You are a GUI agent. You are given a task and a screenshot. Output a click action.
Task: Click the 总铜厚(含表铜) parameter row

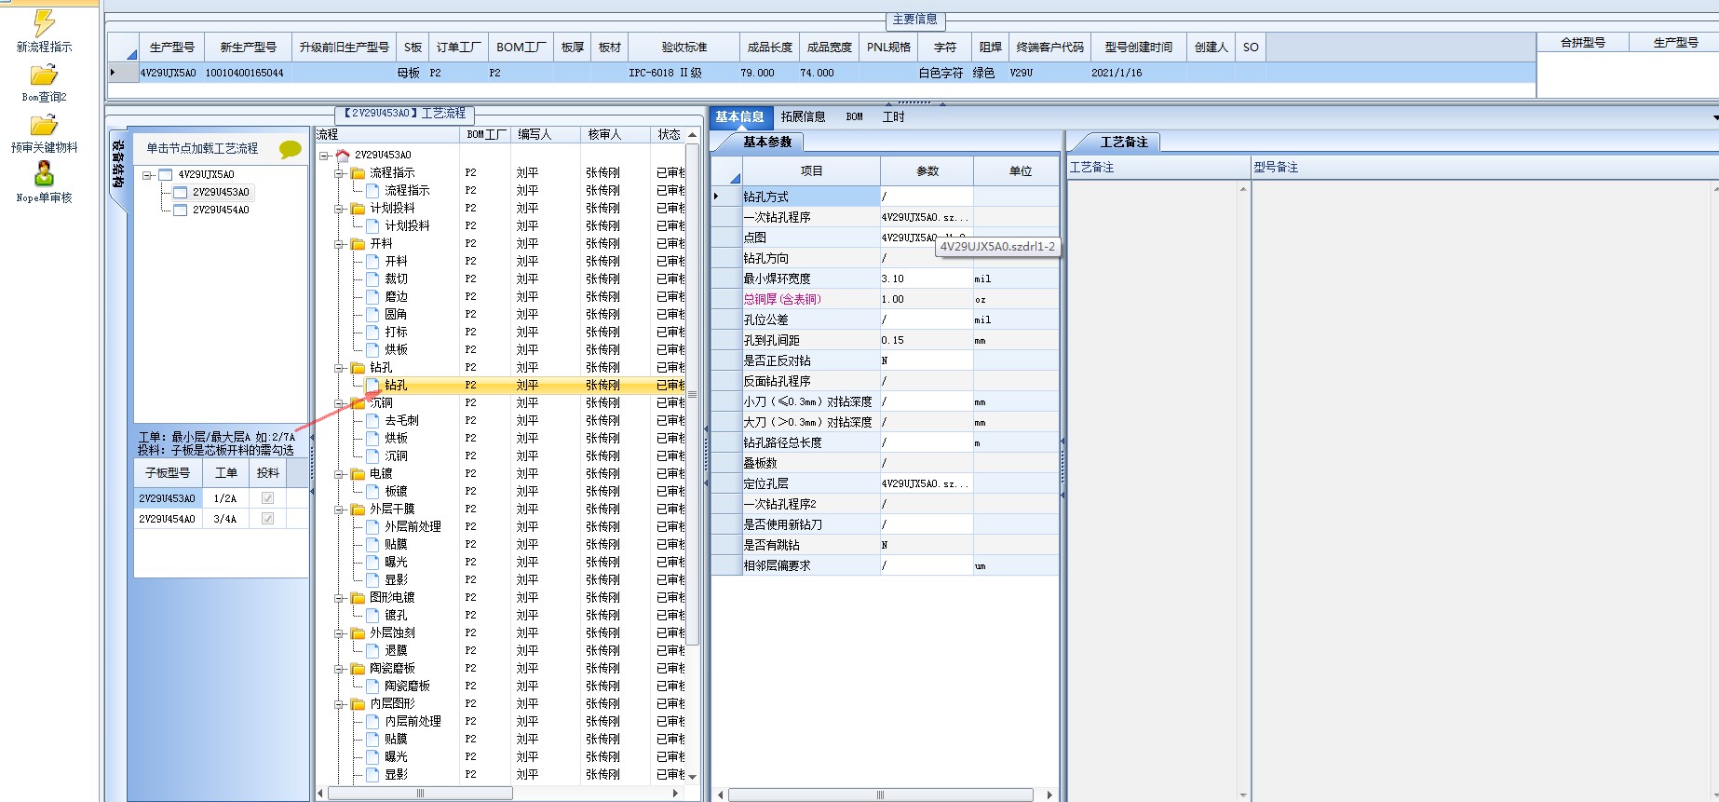click(885, 299)
